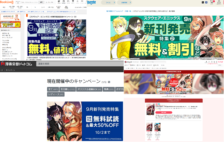This screenshot has height=142, width=224.
Task: Open the second small manga cover with blue art
Action: pyautogui.click(x=157, y=127)
